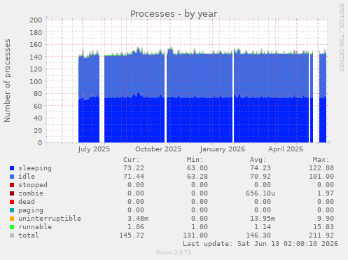Click the 'Avg:' column header
The width and height of the screenshot is (348, 260).
tap(258, 160)
